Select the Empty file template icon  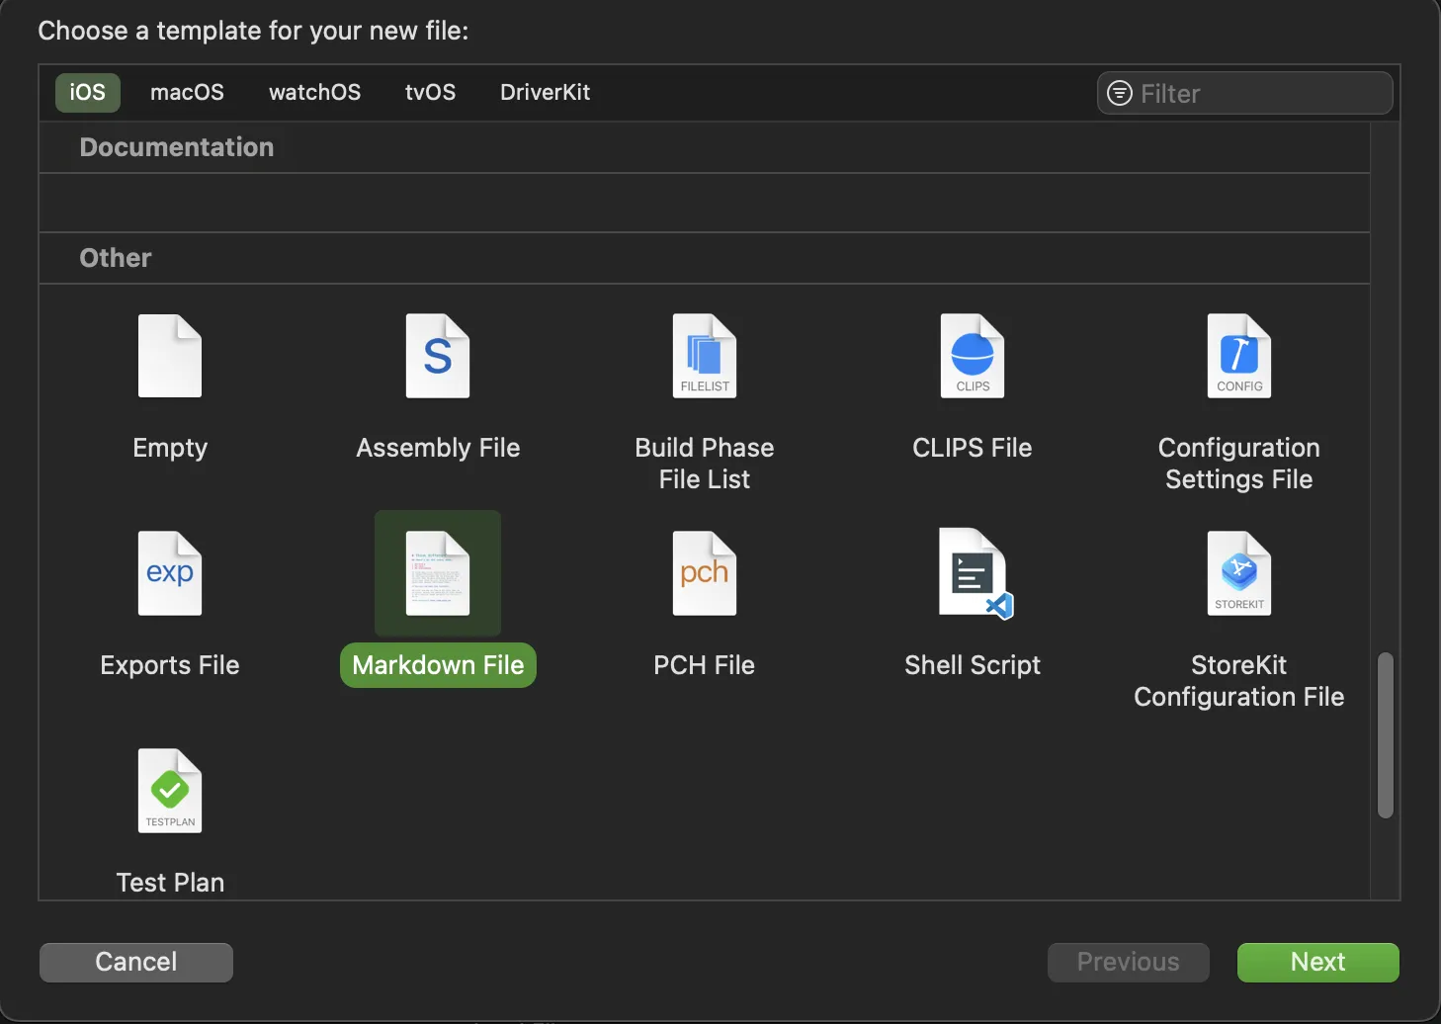pos(170,357)
